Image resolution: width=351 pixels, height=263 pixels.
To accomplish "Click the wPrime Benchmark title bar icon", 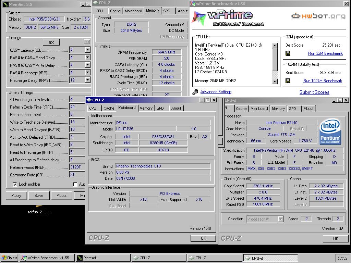I will click(x=193, y=3).
